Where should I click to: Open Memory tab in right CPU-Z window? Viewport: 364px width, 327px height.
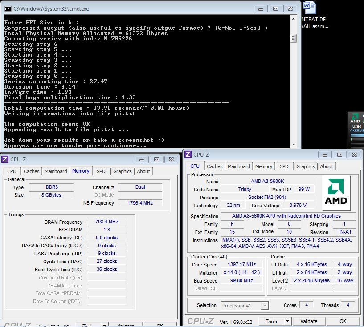tap(264, 166)
